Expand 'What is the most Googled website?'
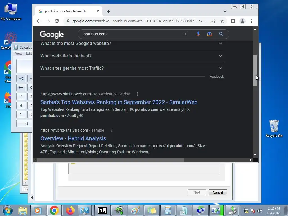 tap(132, 44)
